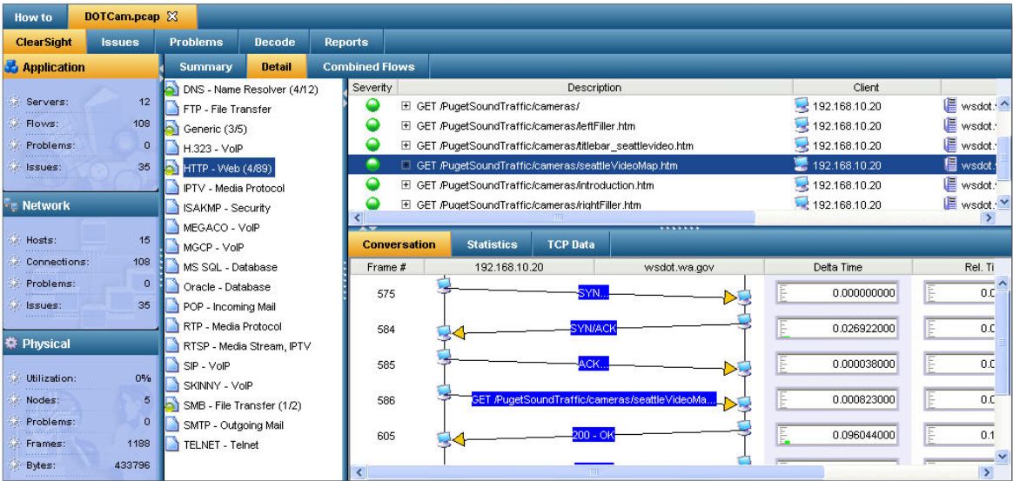Click the Network panel header icon

[11, 205]
